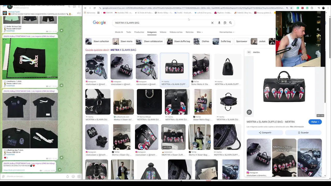The width and height of the screenshot is (331, 186).
Task: Open Monitor ACBuy bookmark
Action: coord(163,13)
